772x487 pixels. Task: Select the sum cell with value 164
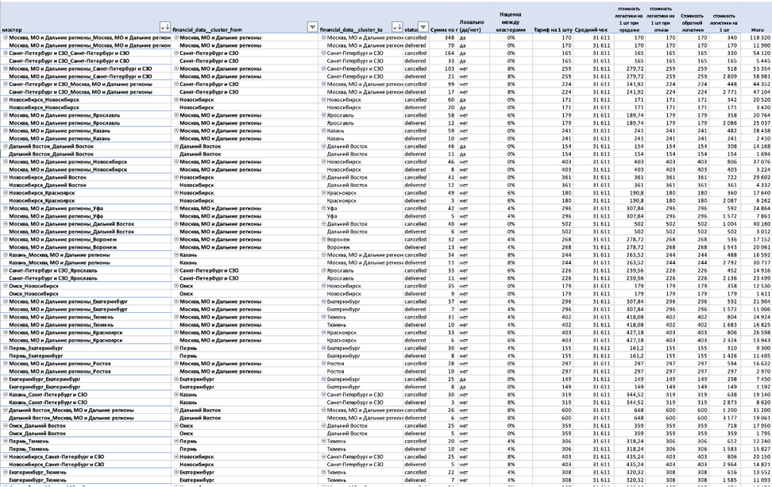(443, 53)
